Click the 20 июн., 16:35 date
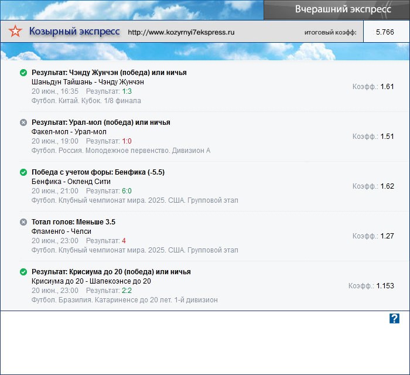410x375 pixels. (x=55, y=91)
